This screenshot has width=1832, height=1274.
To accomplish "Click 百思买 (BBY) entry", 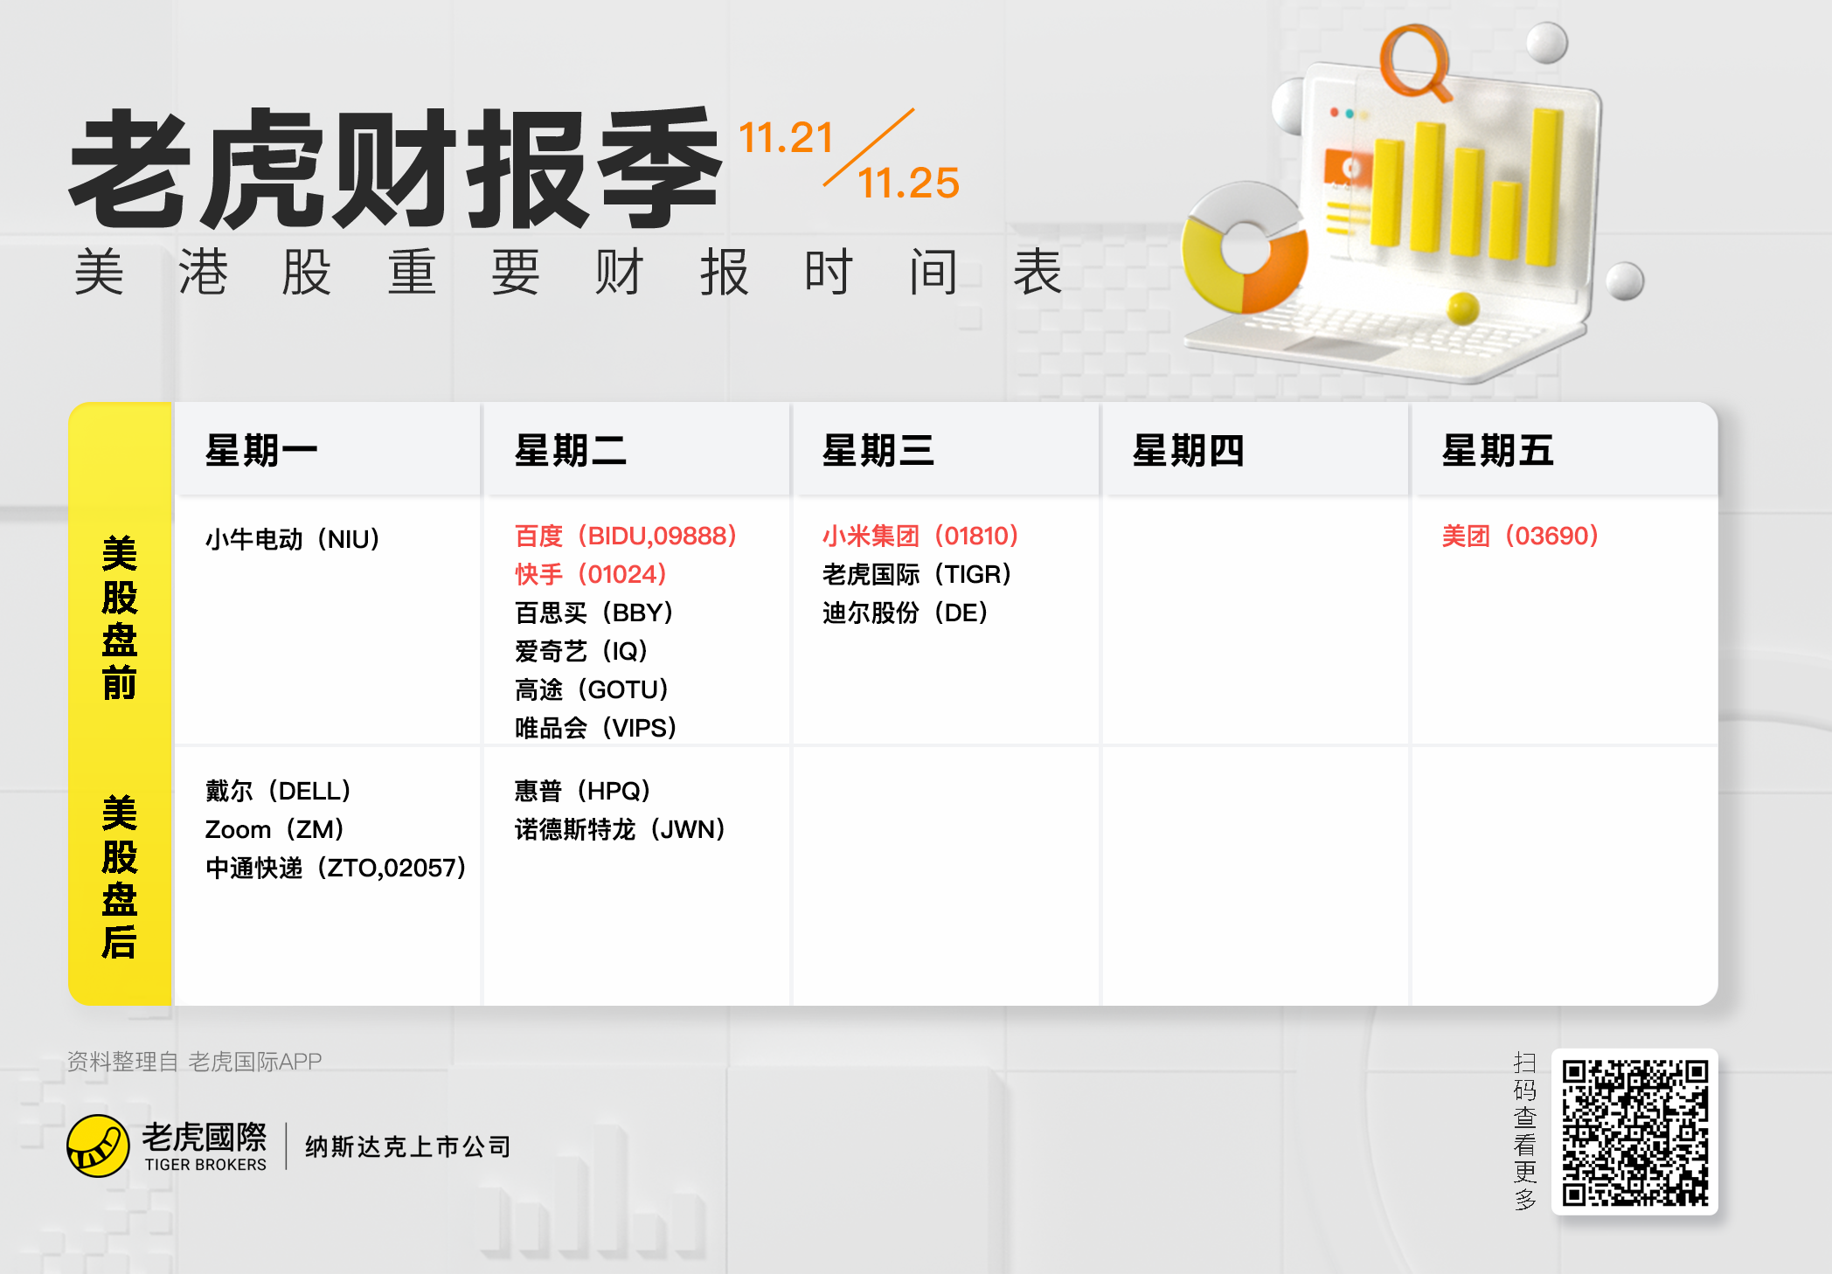I will 594,613.
